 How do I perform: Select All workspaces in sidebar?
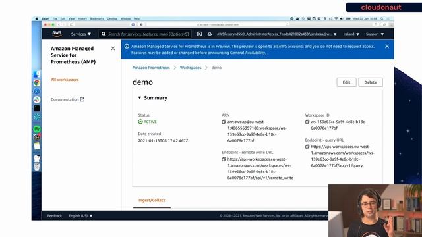(x=65, y=80)
